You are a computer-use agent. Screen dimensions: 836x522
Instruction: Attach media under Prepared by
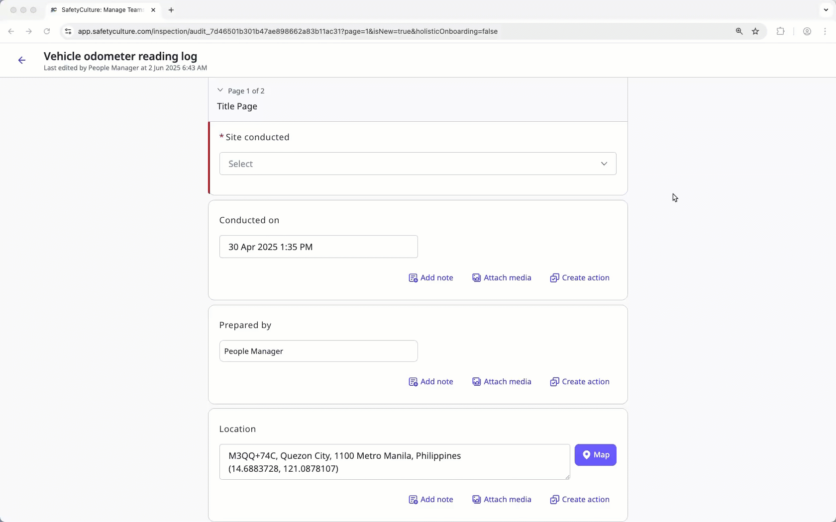pyautogui.click(x=502, y=382)
